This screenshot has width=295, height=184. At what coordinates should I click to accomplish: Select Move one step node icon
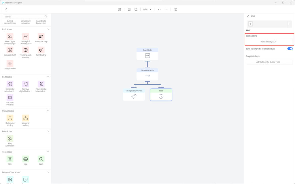click(41, 37)
